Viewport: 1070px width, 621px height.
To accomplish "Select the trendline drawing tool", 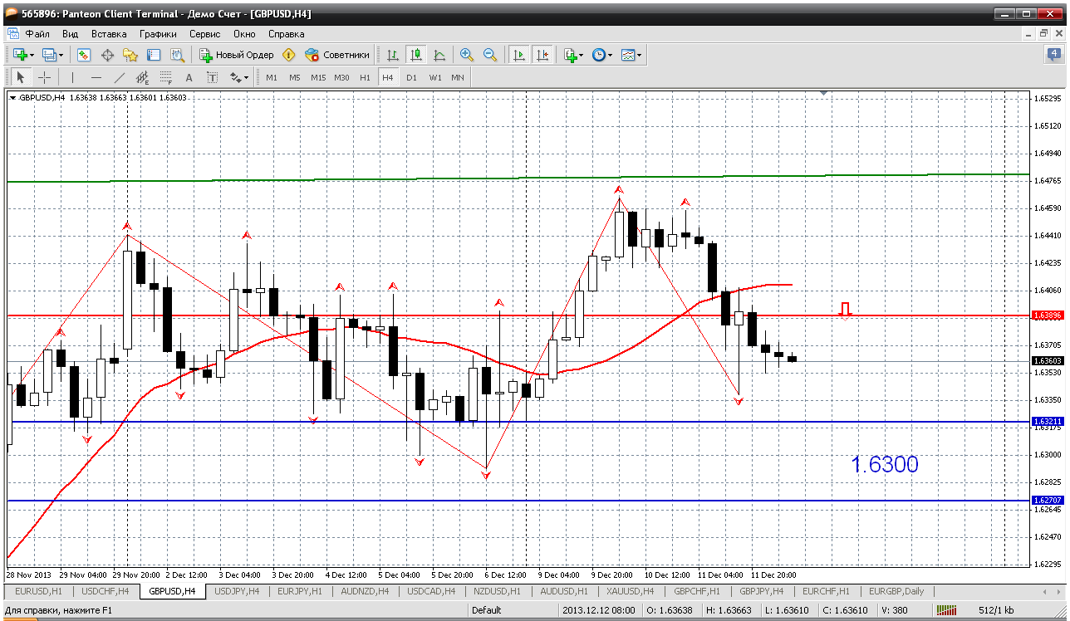I will point(119,77).
